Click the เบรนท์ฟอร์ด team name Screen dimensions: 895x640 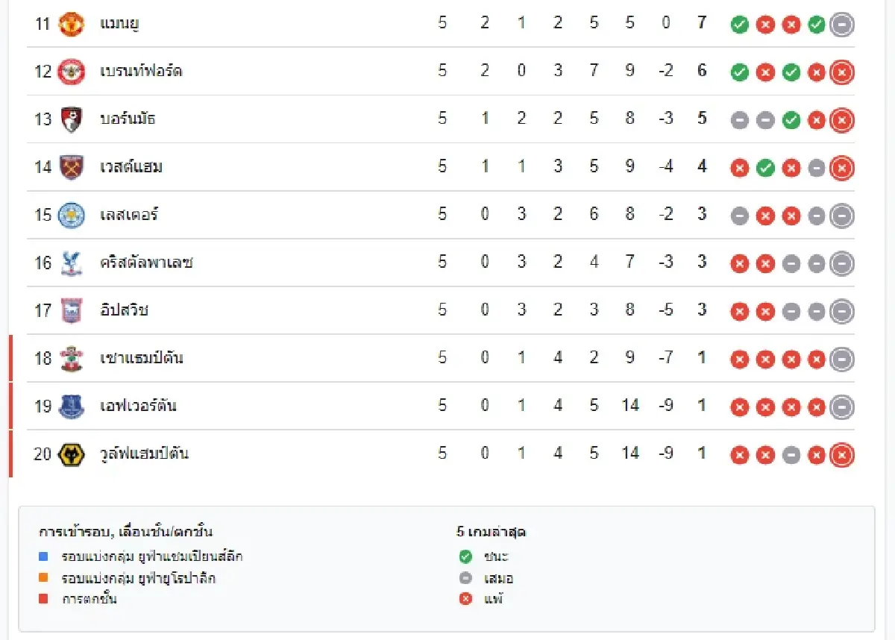141,71
